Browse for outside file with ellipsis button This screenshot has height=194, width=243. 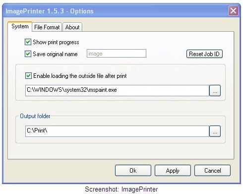(x=215, y=90)
